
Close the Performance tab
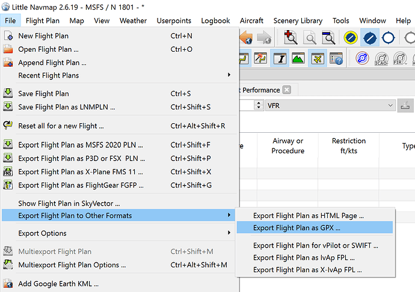click(x=287, y=90)
